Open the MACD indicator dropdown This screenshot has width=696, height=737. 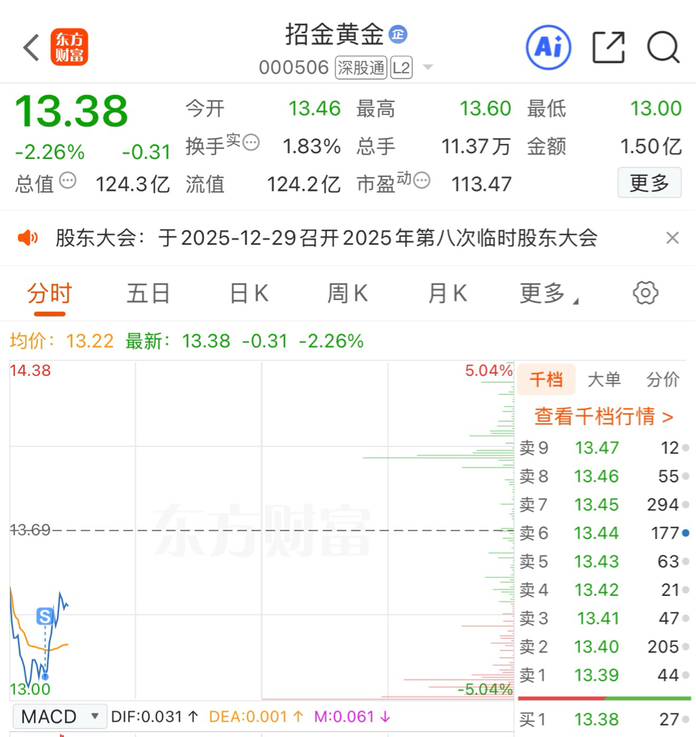(x=60, y=717)
